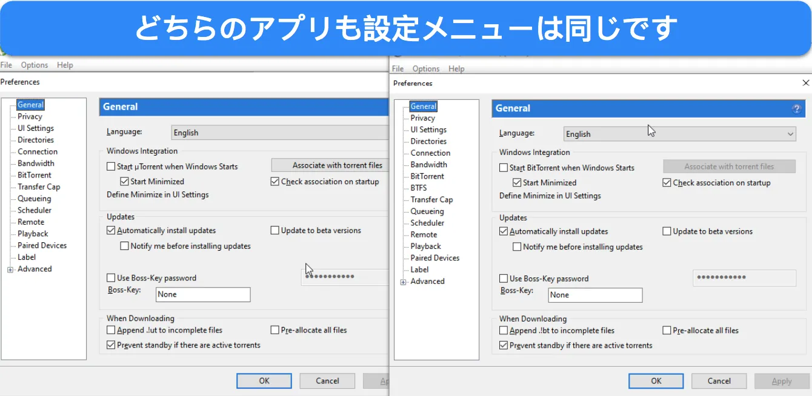
Task: Enable Start µTorrent when Windows Starts
Action: [111, 167]
